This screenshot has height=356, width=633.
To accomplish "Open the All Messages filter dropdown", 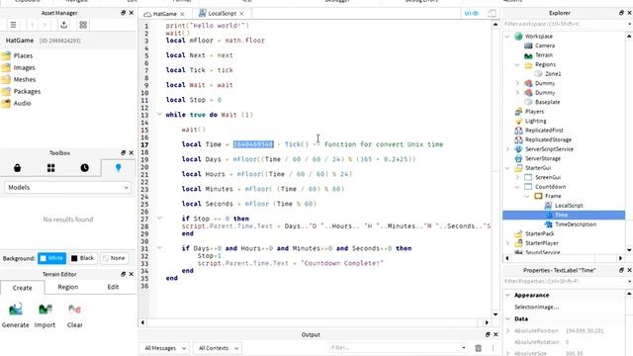I will [165, 348].
